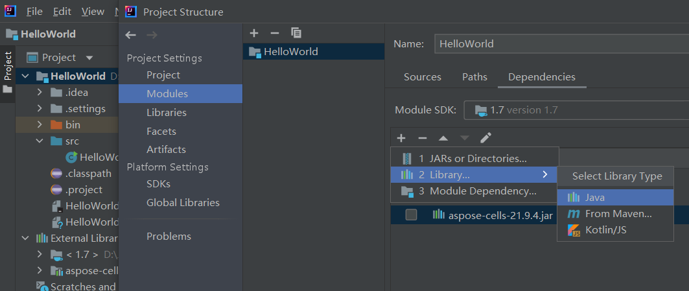Expand the aspose-cells library node in tree
689x291 pixels.
click(x=40, y=270)
